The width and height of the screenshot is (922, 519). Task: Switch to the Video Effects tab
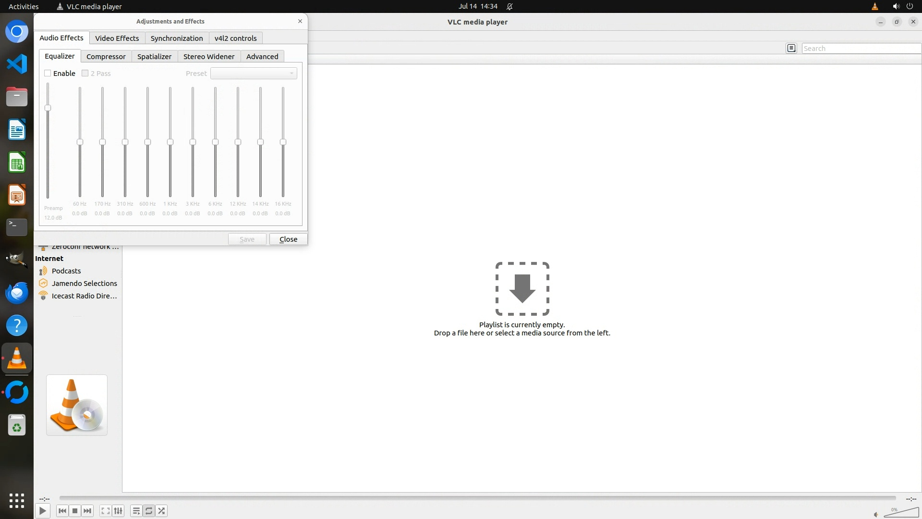(x=117, y=38)
